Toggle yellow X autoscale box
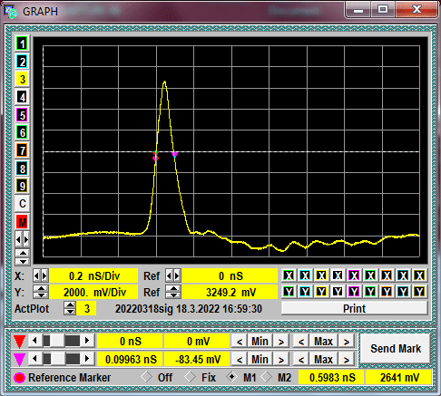Image resolution: width=441 pixels, height=396 pixels. point(321,275)
